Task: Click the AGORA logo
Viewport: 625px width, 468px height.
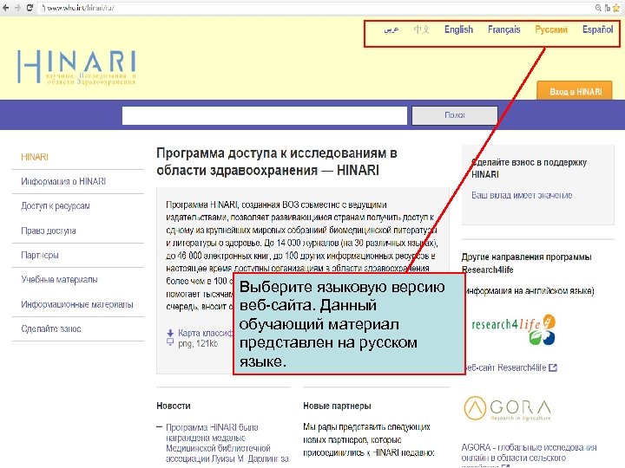Action: [508, 408]
